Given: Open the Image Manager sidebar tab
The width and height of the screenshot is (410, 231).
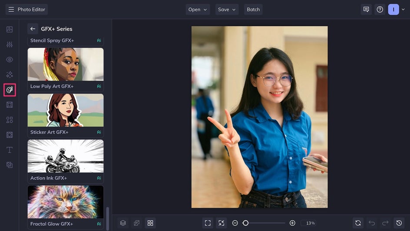Looking at the screenshot, I should pyautogui.click(x=10, y=29).
